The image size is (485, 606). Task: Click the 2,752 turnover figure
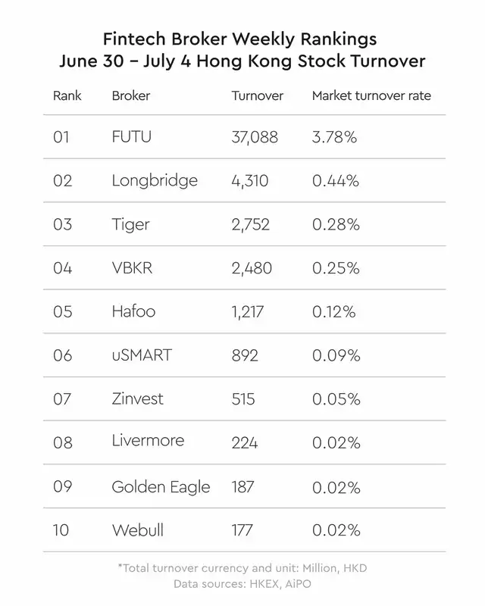point(250,225)
